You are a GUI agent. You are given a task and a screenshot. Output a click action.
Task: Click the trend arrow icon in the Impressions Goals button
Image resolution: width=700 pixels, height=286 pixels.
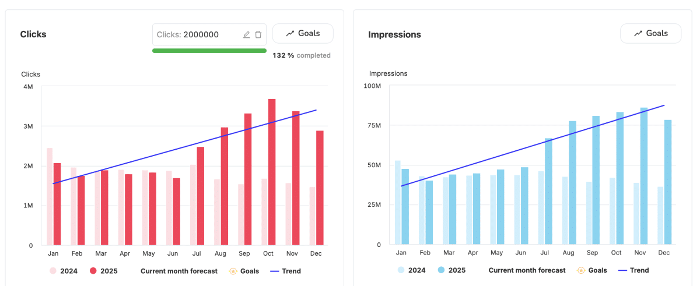(x=638, y=34)
